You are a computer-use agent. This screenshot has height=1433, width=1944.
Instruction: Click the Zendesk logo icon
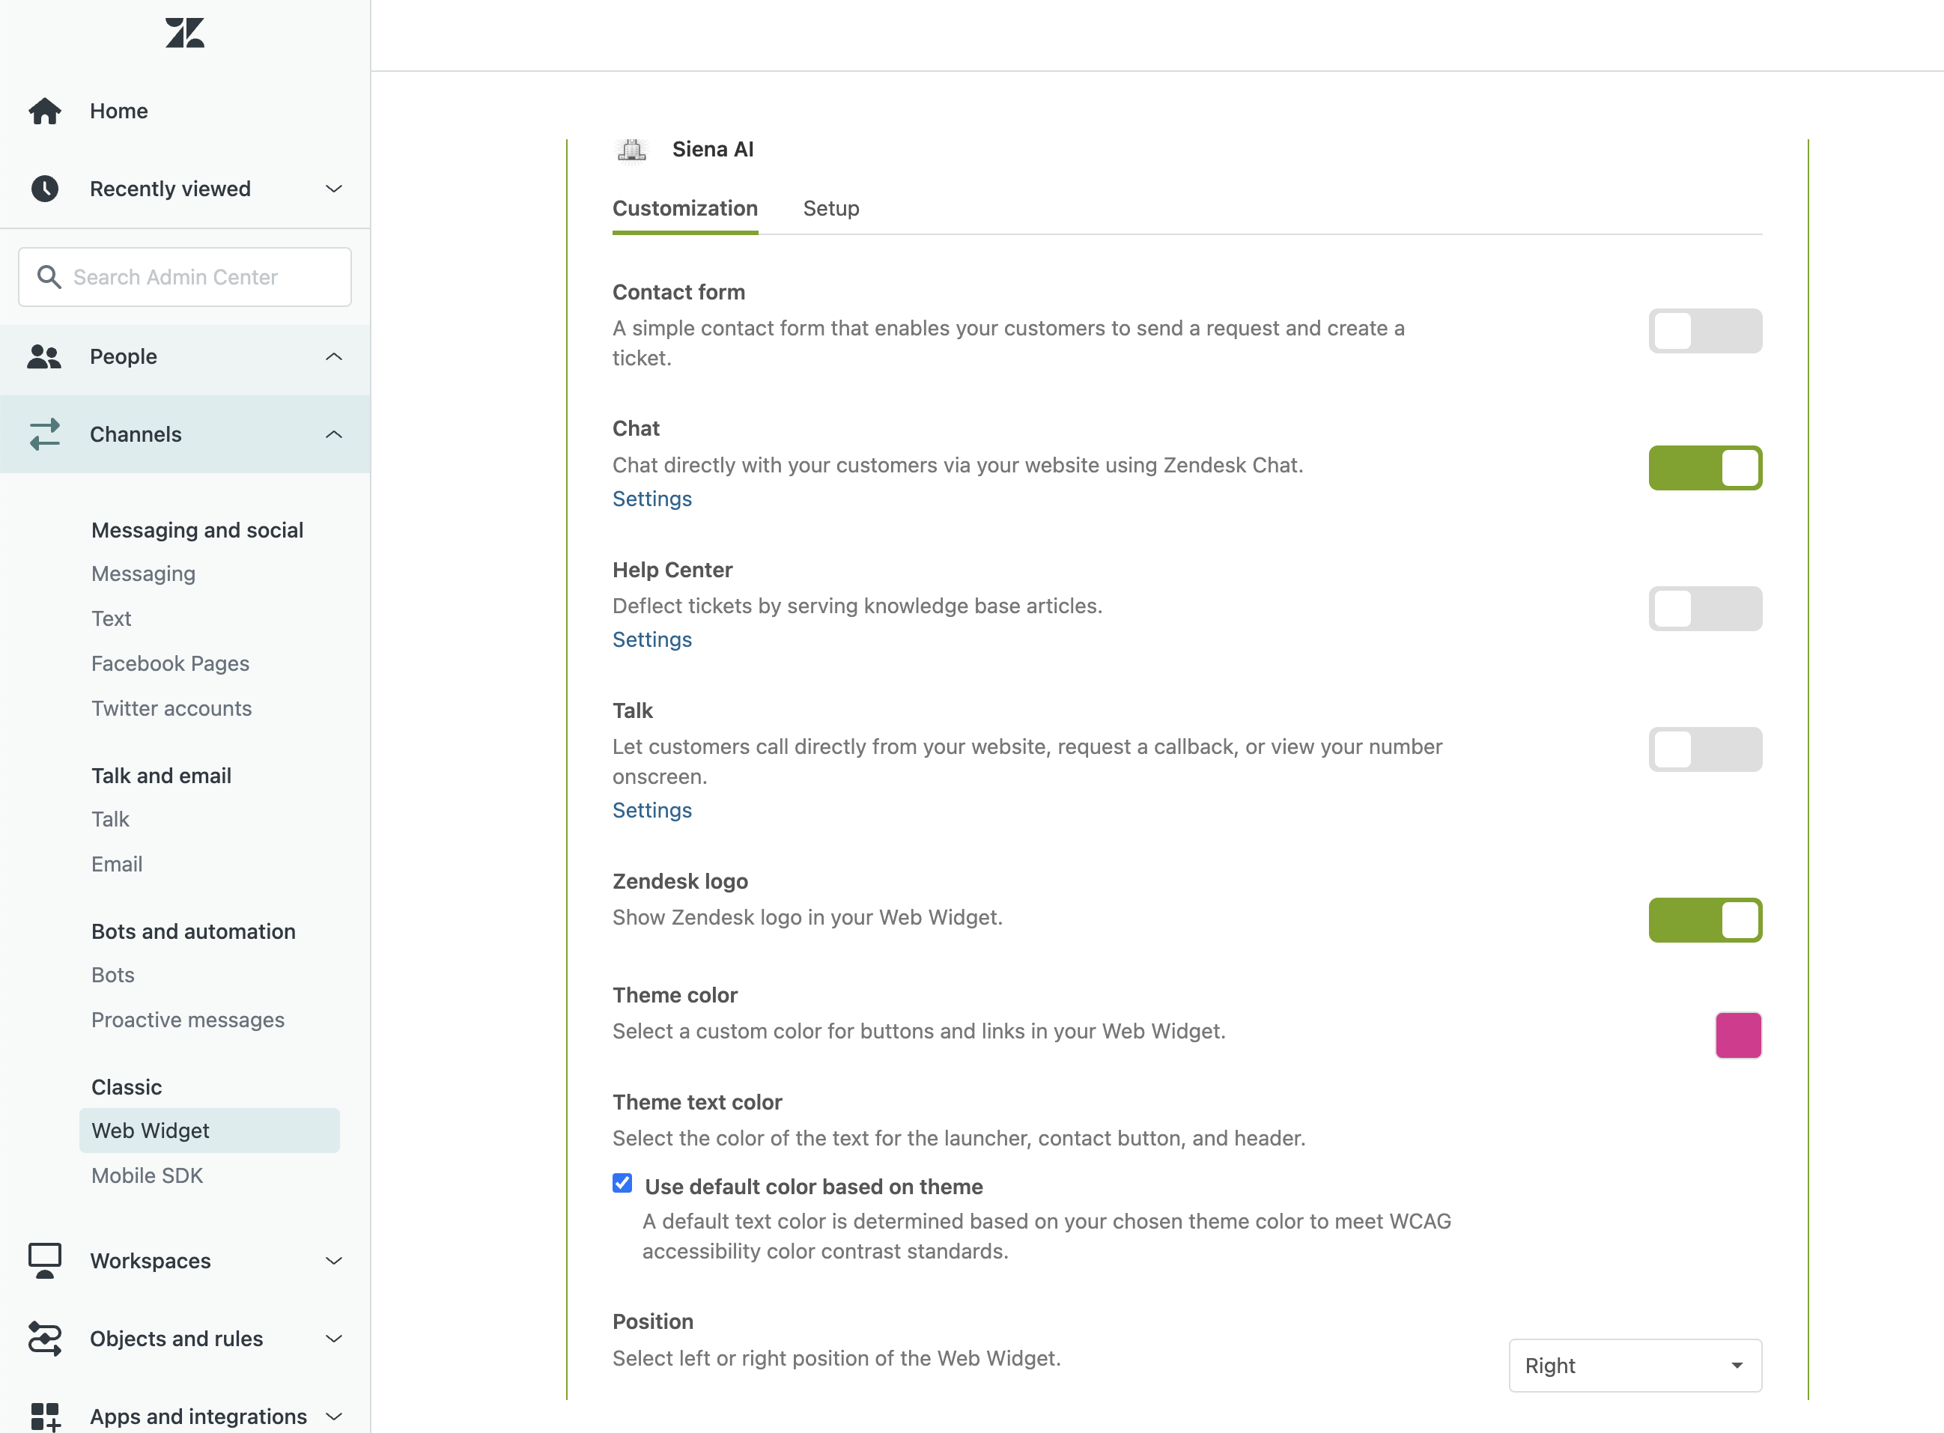point(185,33)
